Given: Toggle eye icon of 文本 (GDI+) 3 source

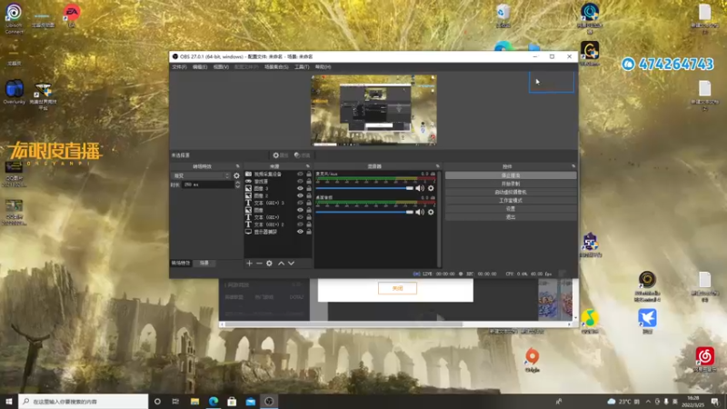Looking at the screenshot, I should click(300, 203).
